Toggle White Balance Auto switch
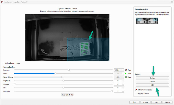 point(126,77)
